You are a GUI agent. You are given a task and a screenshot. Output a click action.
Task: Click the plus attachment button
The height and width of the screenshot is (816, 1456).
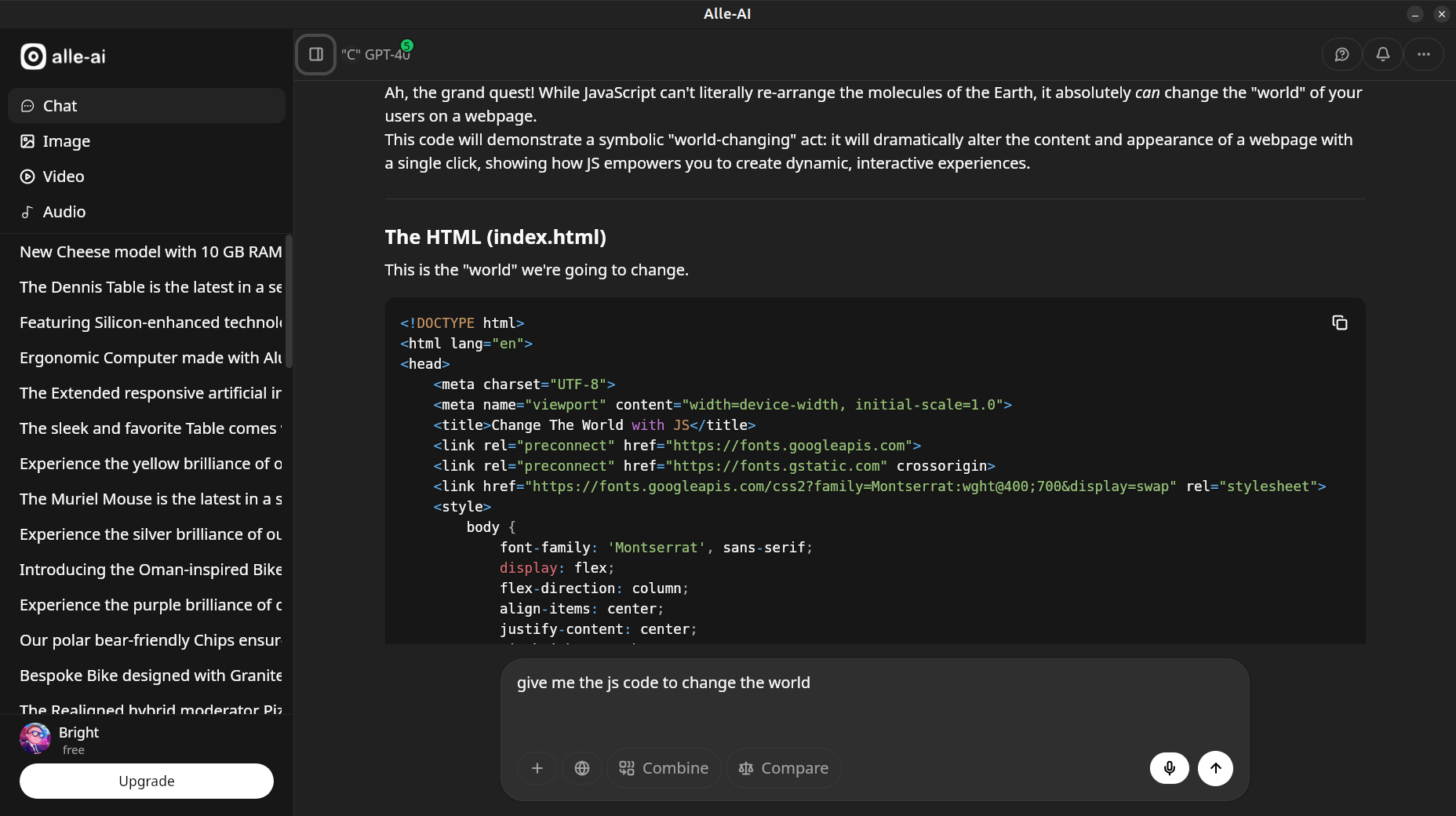537,768
